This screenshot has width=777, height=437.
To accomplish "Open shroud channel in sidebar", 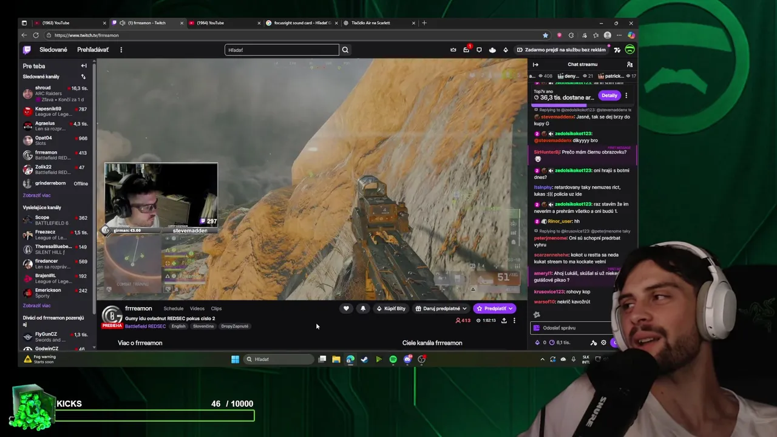I will pos(56,93).
